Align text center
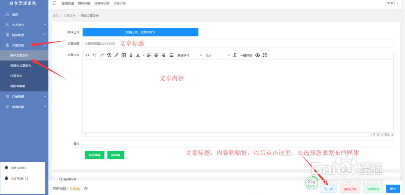Screen dimensions: 405x195 [x=156, y=55]
